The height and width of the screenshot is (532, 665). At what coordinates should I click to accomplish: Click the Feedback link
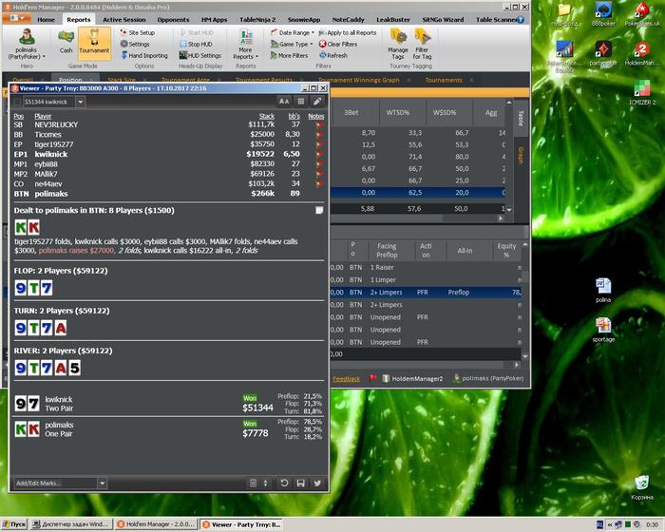346,378
